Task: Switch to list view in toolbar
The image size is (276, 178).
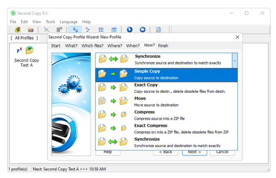Action: tap(101, 30)
